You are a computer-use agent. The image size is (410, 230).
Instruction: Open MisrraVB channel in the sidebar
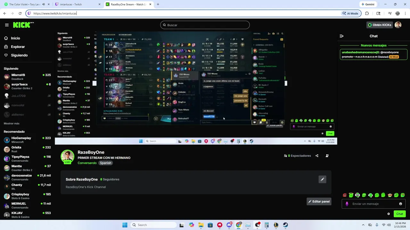[x=27, y=77]
